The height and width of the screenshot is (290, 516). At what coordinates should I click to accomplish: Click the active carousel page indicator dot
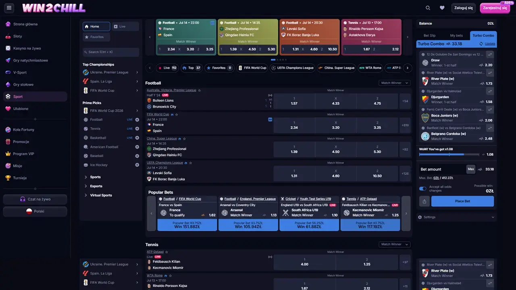point(273,60)
